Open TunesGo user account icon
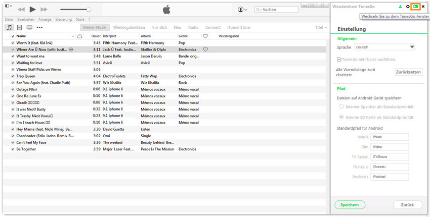Screen dimensions: 430x217 [400, 6]
